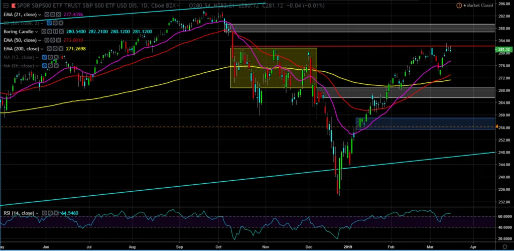Screen dimensions: 514x251
Task: Click the 60.0000 RSI scale label
Action: [504, 216]
